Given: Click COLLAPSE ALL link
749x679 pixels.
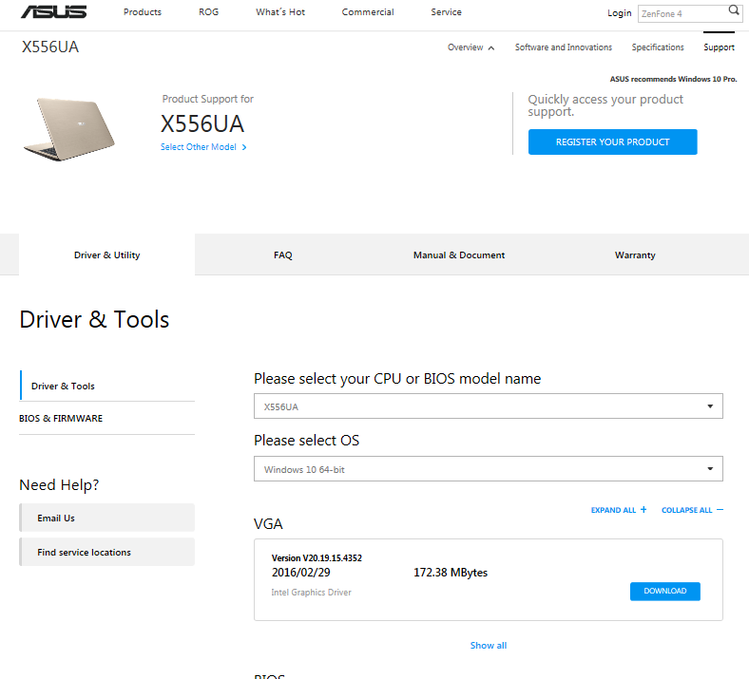Looking at the screenshot, I should pos(686,510).
